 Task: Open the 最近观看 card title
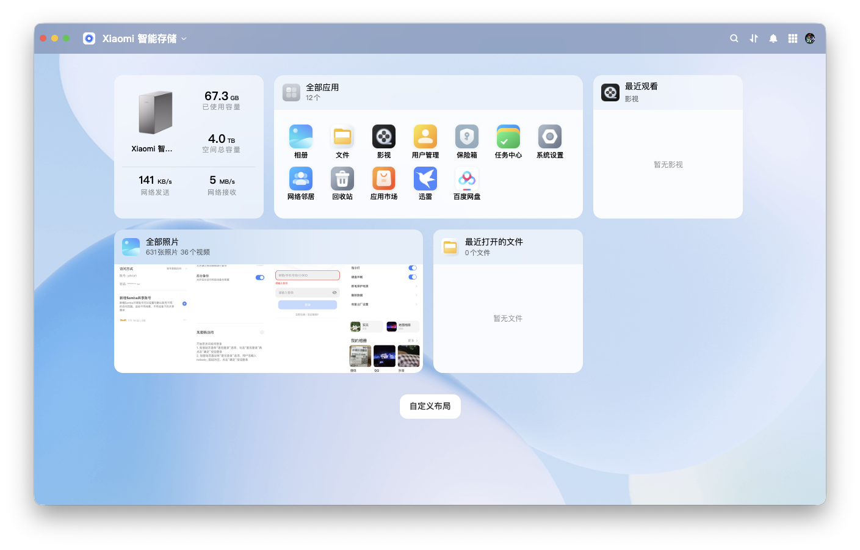[641, 87]
